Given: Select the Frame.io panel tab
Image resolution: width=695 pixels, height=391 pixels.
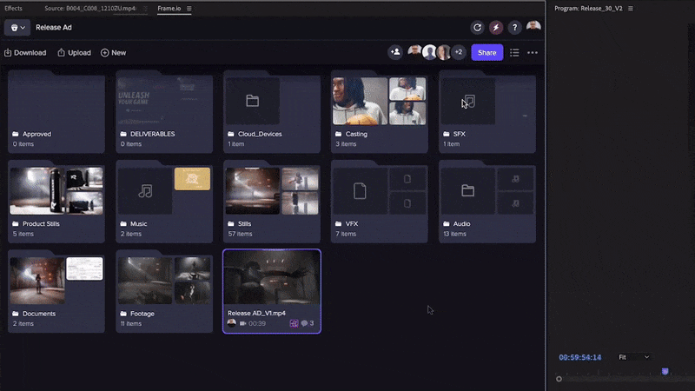Looking at the screenshot, I should [169, 9].
